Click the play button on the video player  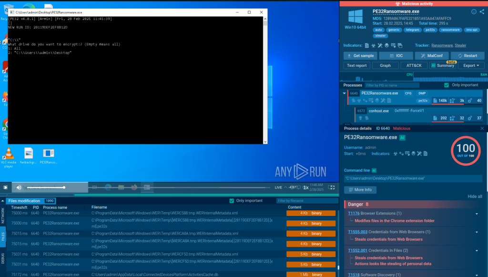click(5, 188)
